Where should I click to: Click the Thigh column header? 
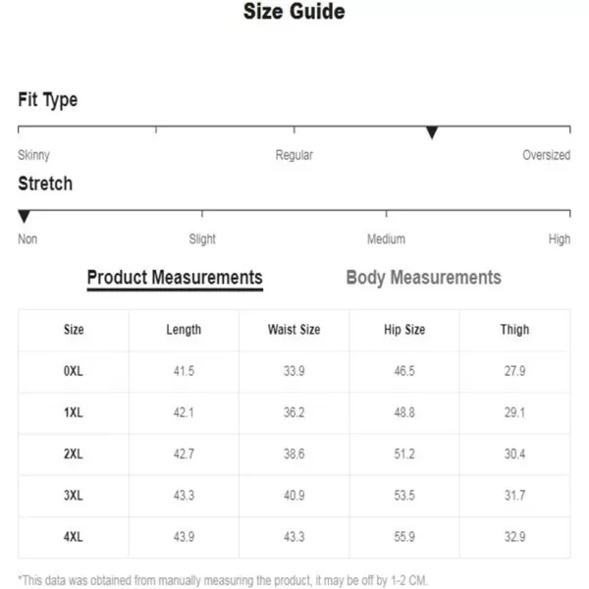coord(514,330)
